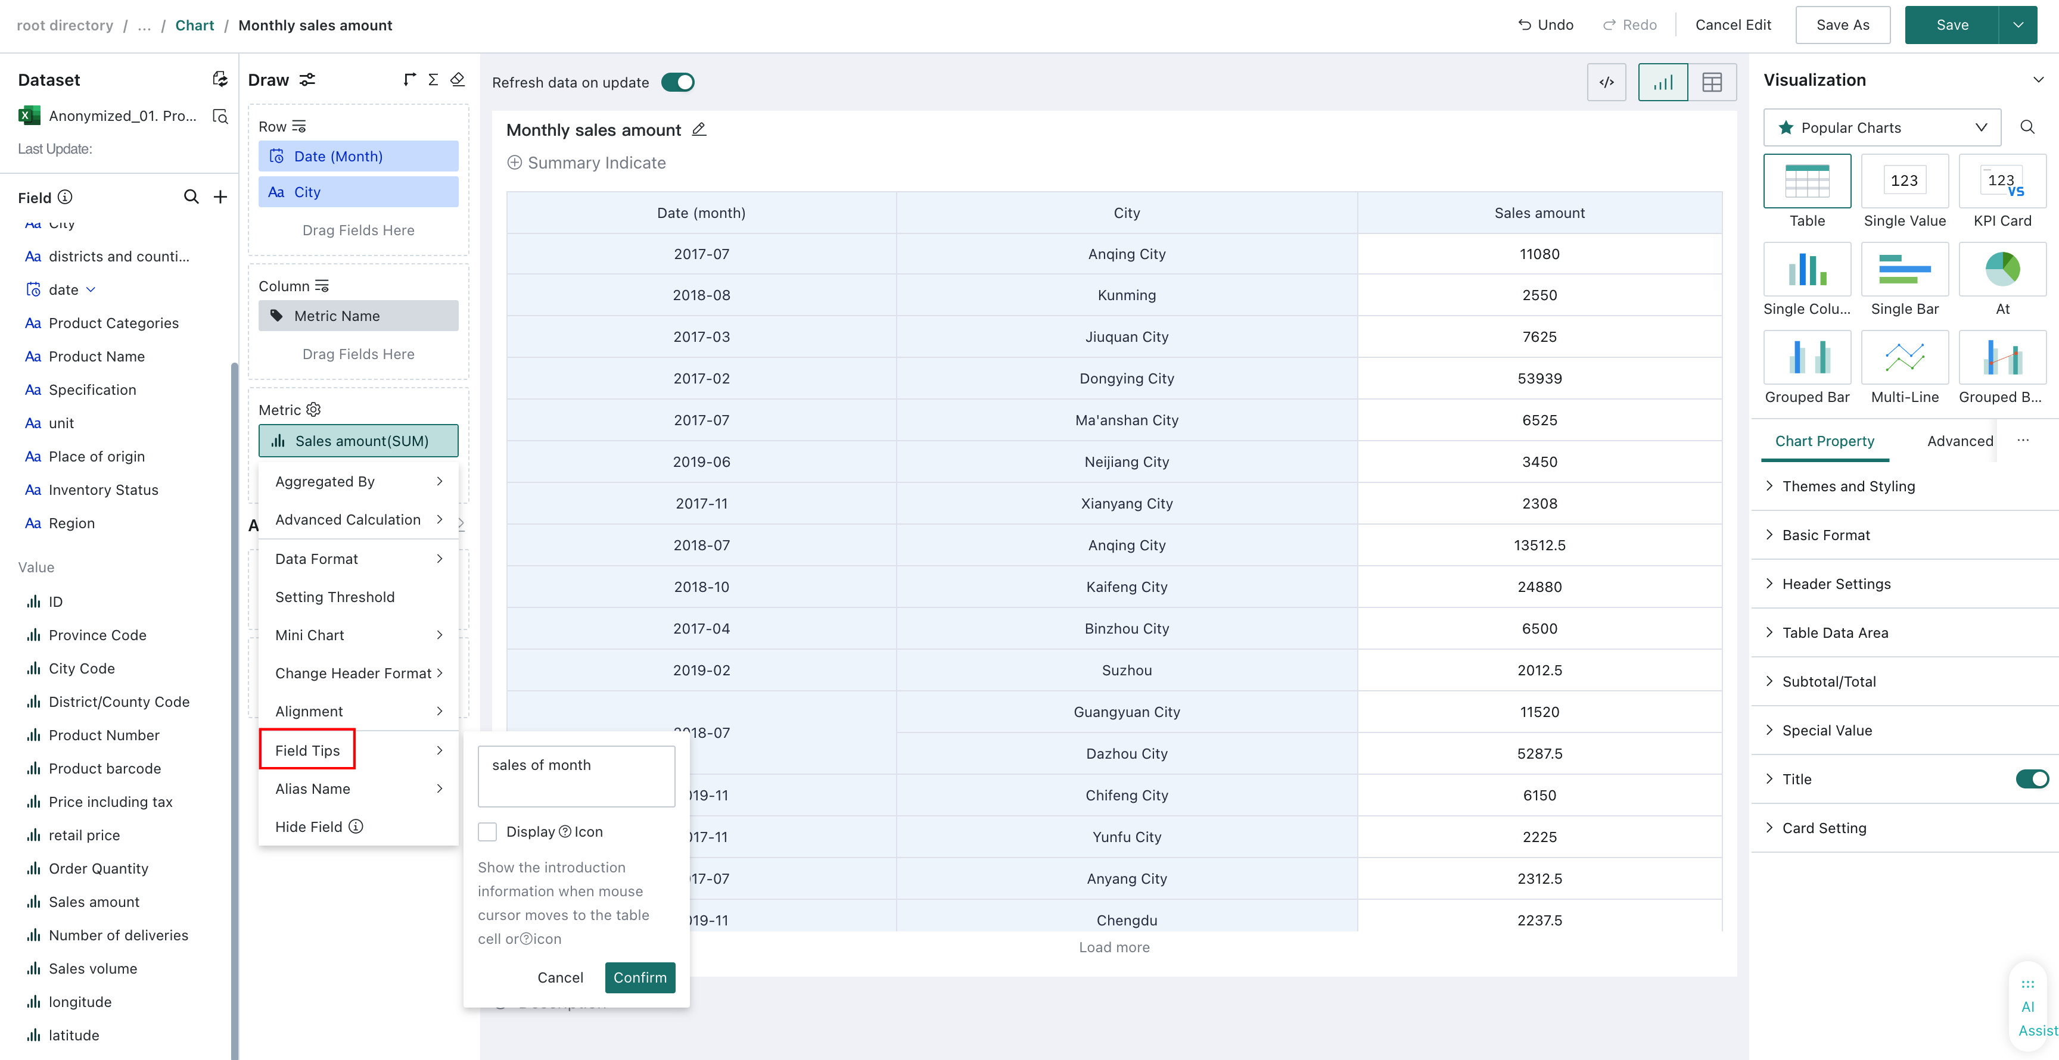Screen dimensions: 2059x1060
Task: Click the Load more link
Action: coord(1114,947)
